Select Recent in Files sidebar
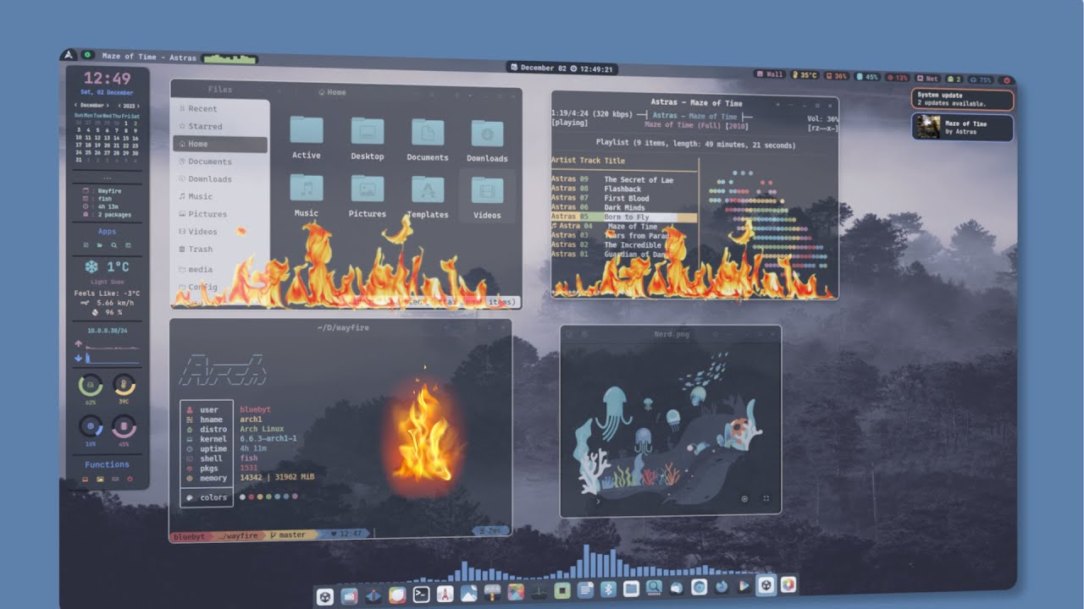 pyautogui.click(x=220, y=108)
